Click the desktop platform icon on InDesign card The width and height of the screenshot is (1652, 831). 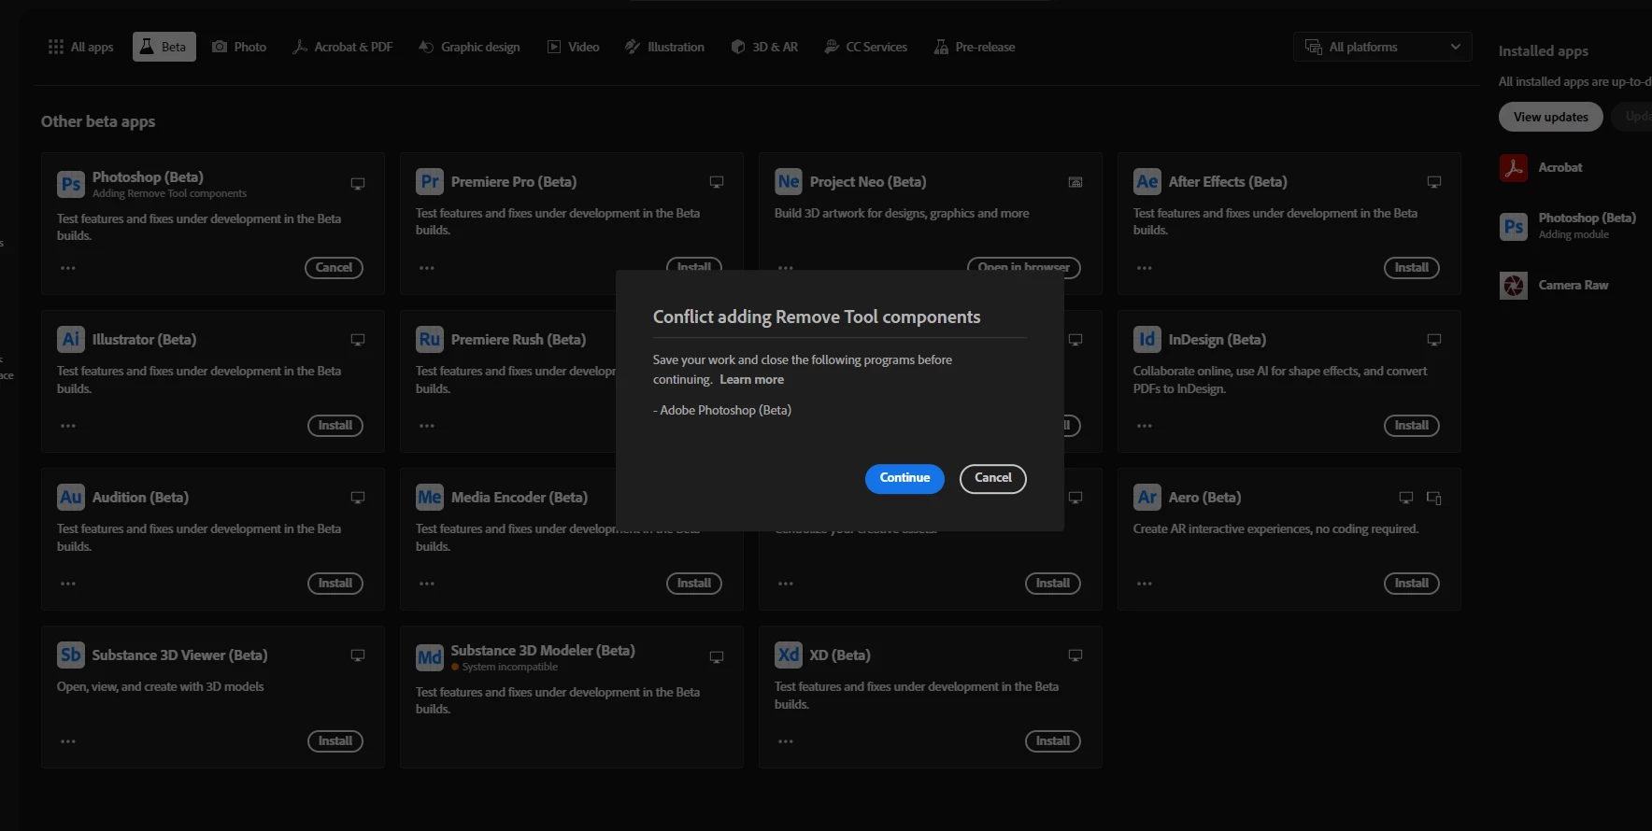1433,340
